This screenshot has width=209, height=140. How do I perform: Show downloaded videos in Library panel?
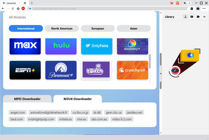192,17
